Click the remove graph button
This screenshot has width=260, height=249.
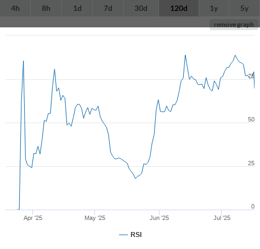pyautogui.click(x=234, y=25)
